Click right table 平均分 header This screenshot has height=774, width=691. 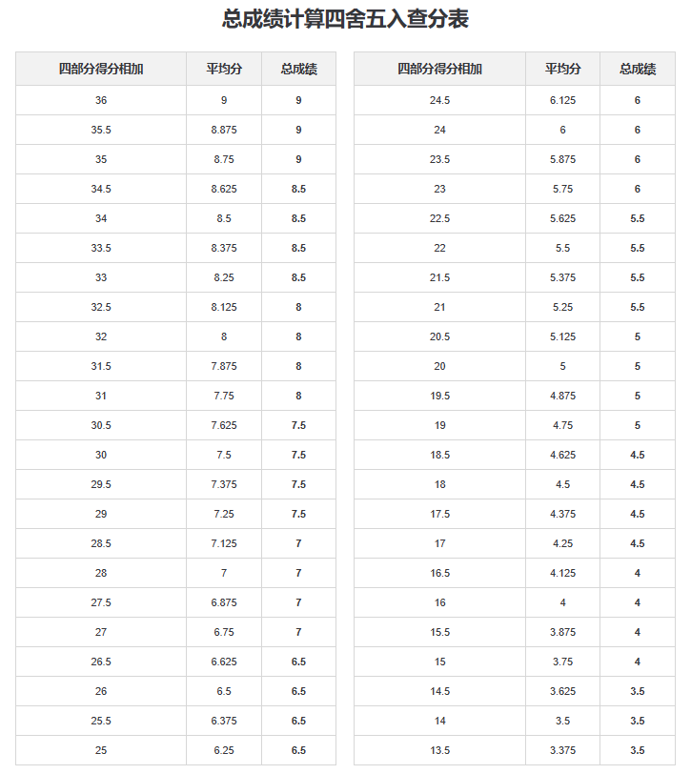click(x=562, y=69)
